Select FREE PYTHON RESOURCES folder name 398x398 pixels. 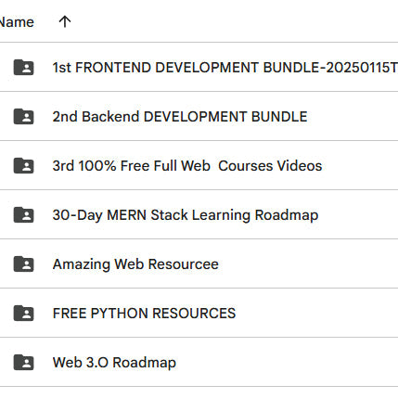[x=144, y=314]
